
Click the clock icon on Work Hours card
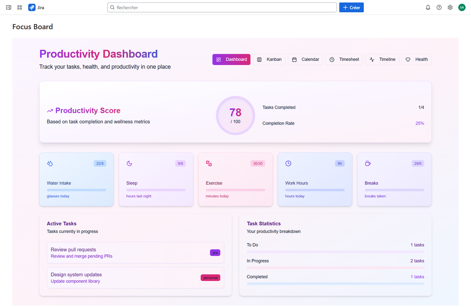(x=288, y=163)
